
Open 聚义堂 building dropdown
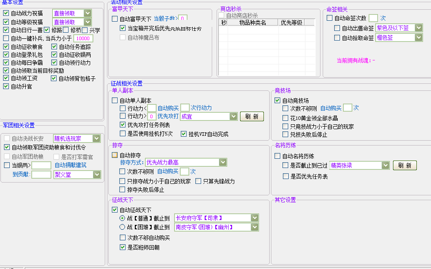pos(97,175)
